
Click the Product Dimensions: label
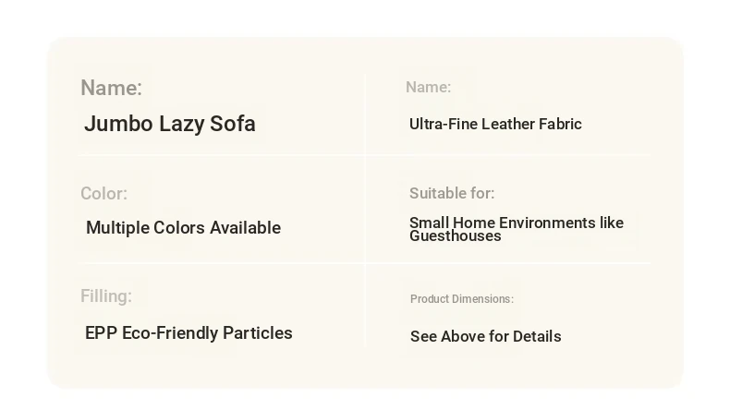(x=462, y=299)
